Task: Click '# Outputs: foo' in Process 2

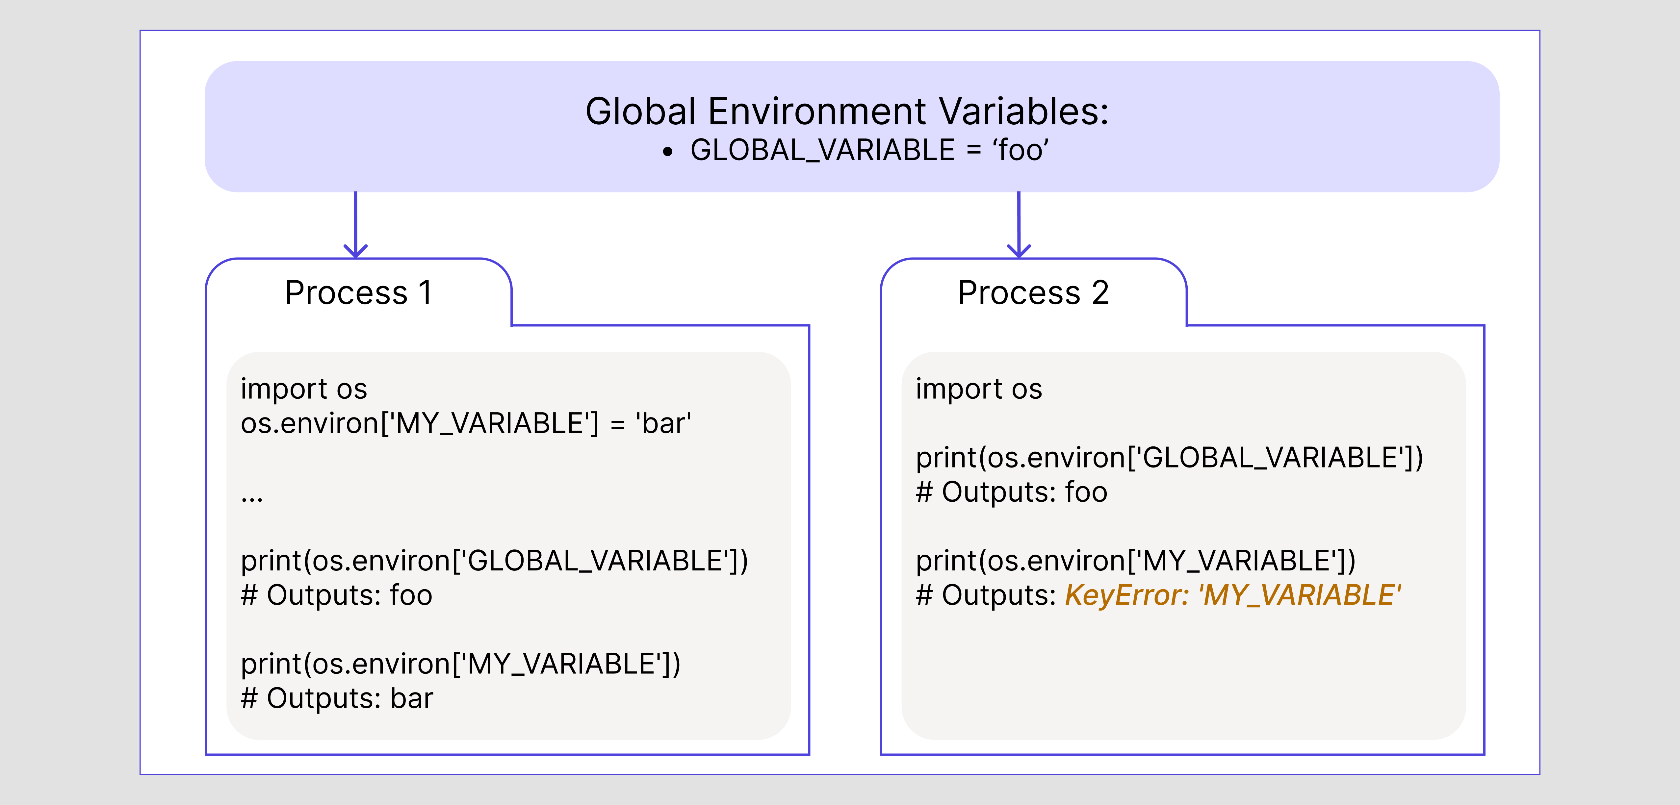Action: 1012,492
